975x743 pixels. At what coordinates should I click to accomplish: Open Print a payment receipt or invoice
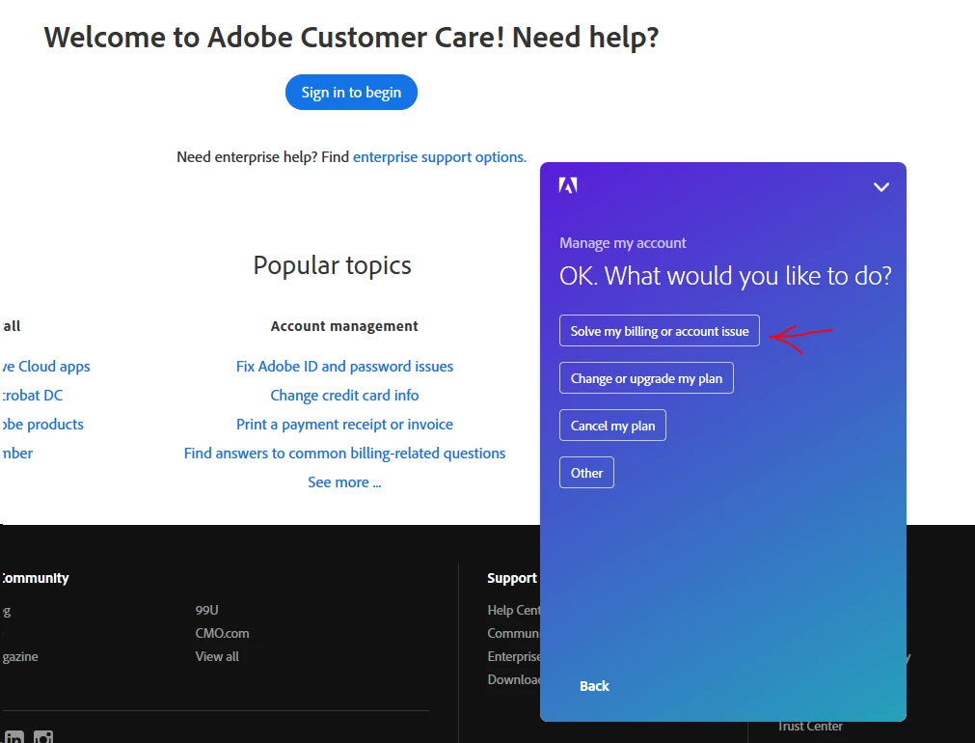[x=344, y=424]
